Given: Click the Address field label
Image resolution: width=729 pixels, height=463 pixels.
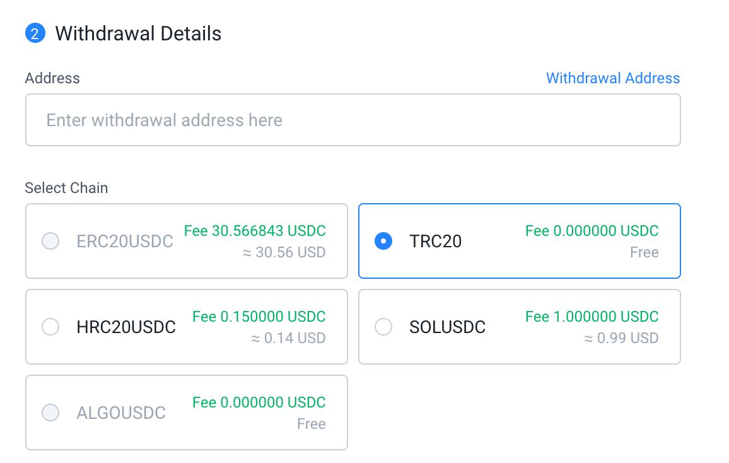Looking at the screenshot, I should [52, 78].
